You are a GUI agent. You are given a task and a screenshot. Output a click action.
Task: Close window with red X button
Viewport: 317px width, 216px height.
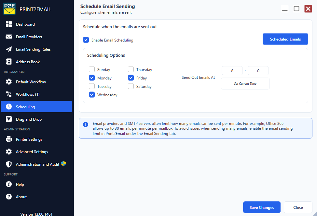tap(308, 9)
